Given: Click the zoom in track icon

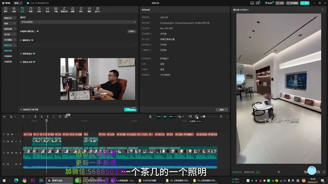Looking at the screenshot, I should [221, 117].
